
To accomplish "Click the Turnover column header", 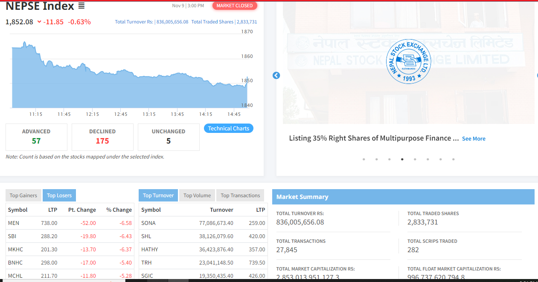I will click(x=221, y=210).
